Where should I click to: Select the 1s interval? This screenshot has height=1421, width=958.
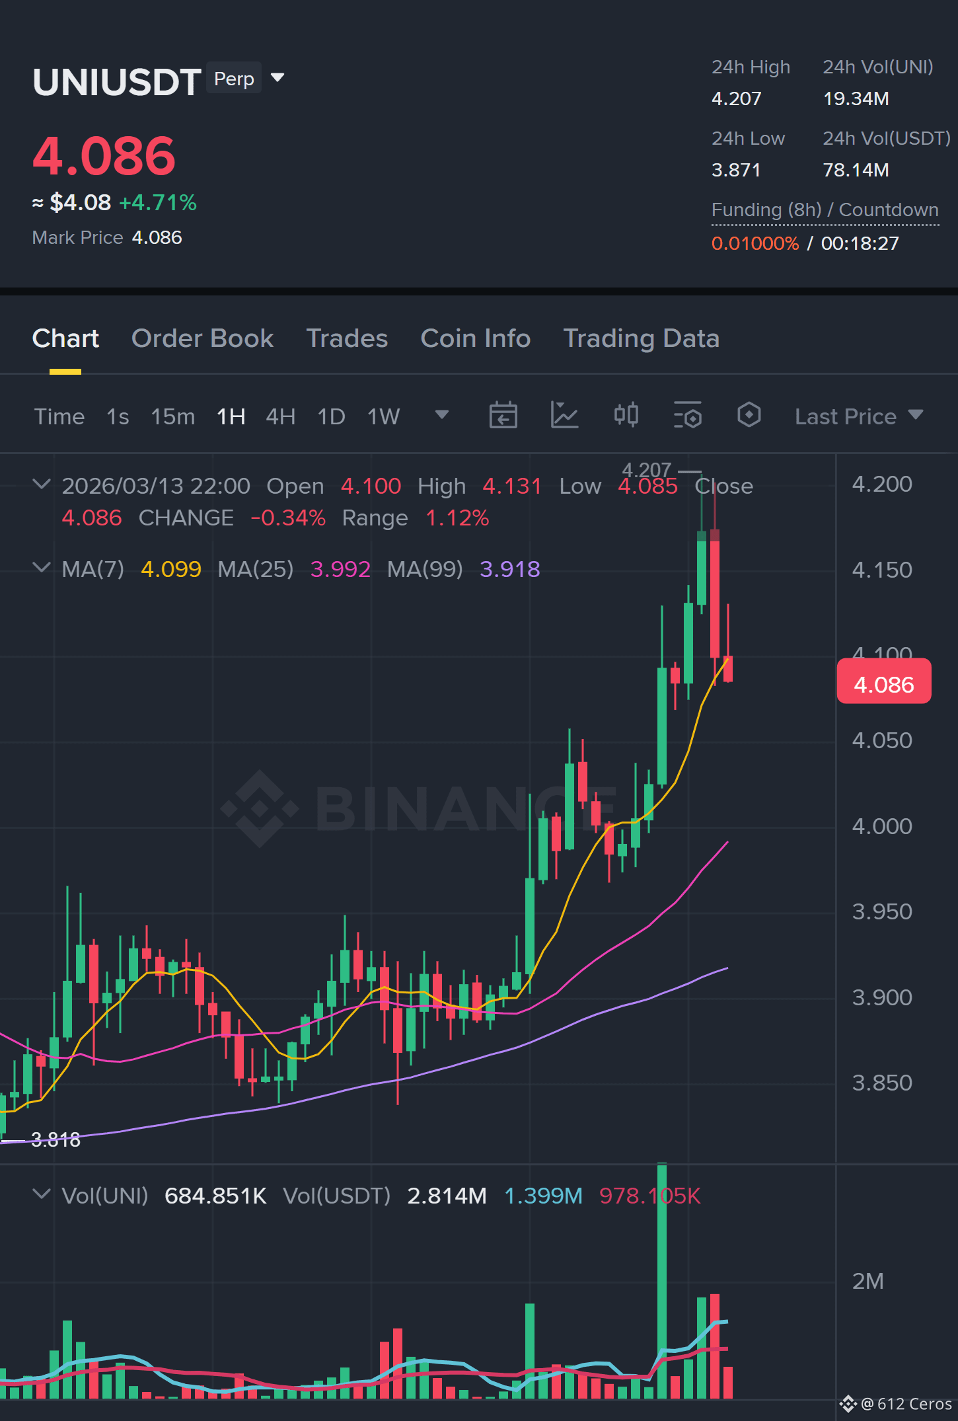118,416
